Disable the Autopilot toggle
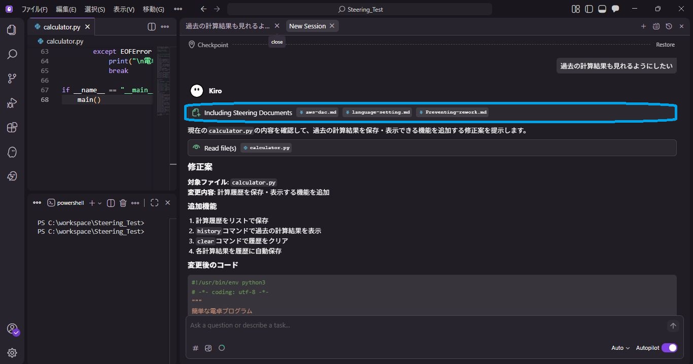The height and width of the screenshot is (364, 693). tap(670, 348)
